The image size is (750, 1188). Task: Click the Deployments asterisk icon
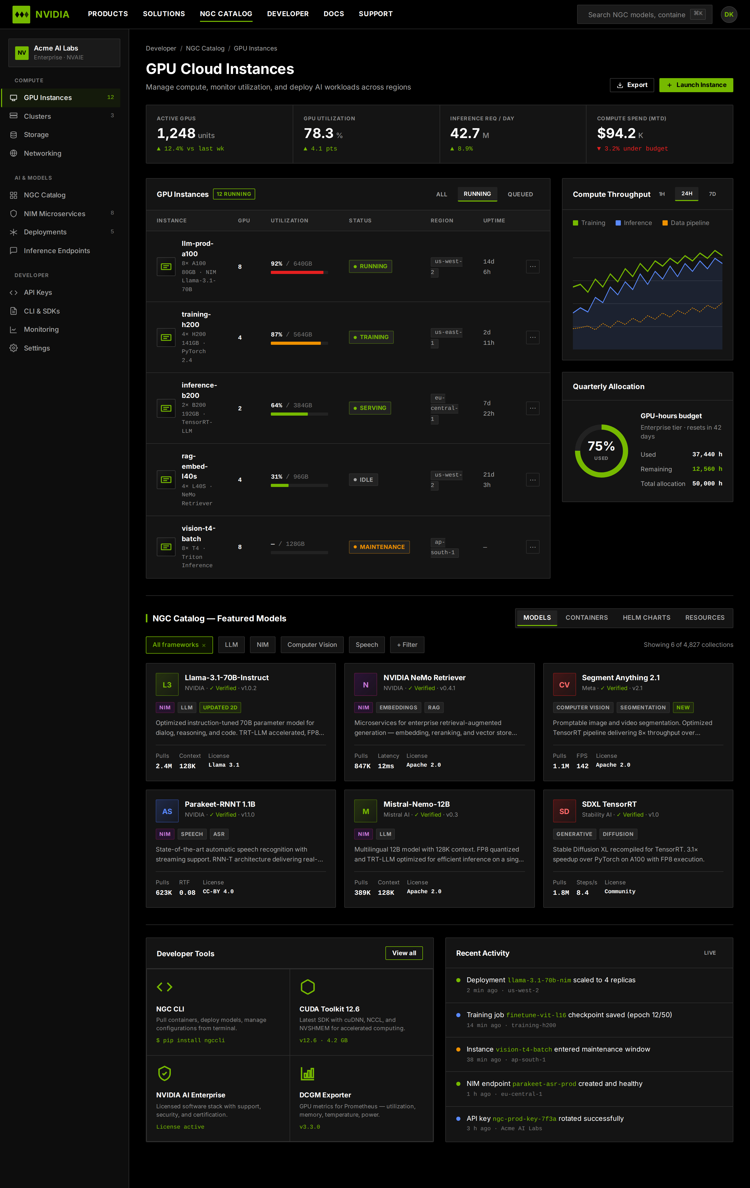(x=13, y=232)
